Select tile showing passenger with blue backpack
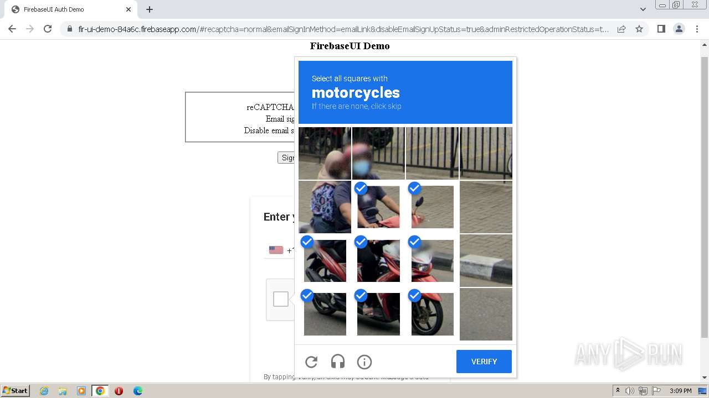The width and height of the screenshot is (709, 398). click(x=325, y=207)
